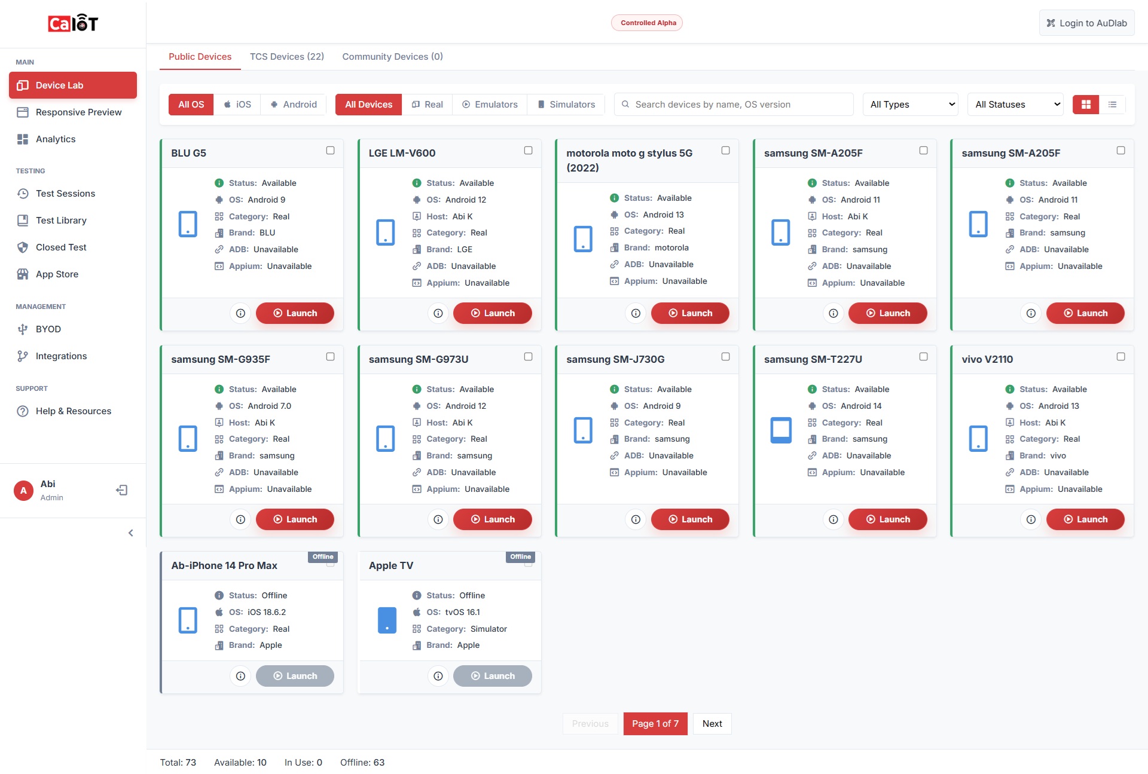1148x774 pixels.
Task: View info for samsung SM-J730G
Action: [x=636, y=519]
